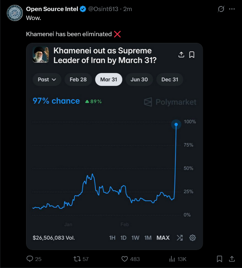Click the repost icon

[77, 259]
